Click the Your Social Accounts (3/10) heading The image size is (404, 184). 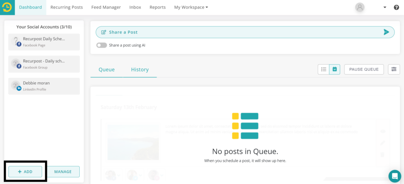click(44, 27)
